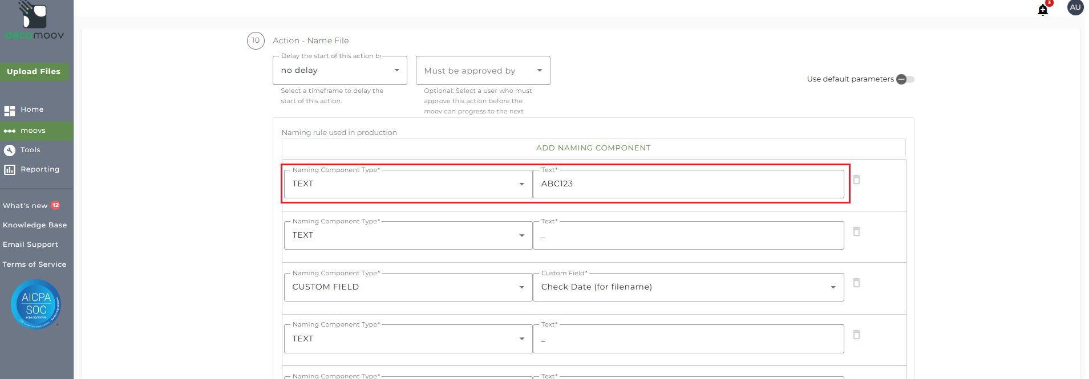Image resolution: width=1089 pixels, height=379 pixels.
Task: Open the Check Date custom field dropdown
Action: point(688,287)
